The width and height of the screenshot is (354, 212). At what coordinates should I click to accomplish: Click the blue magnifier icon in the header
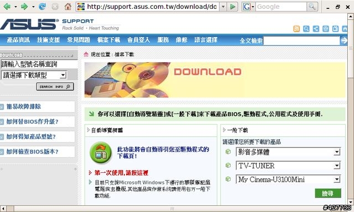click(306, 29)
